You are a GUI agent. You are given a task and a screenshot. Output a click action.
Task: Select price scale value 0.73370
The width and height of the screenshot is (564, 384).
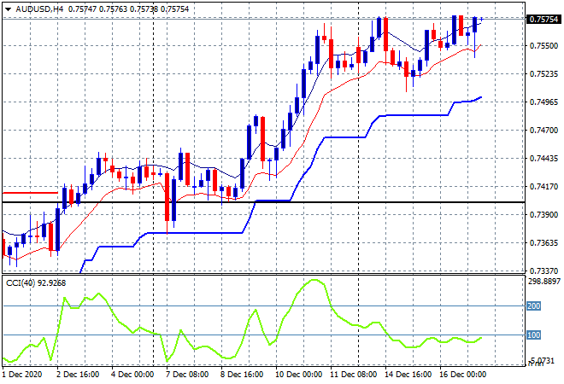click(543, 271)
